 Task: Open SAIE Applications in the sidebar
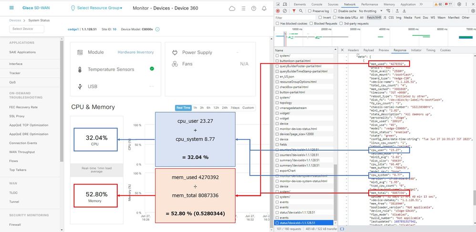coord(22,52)
